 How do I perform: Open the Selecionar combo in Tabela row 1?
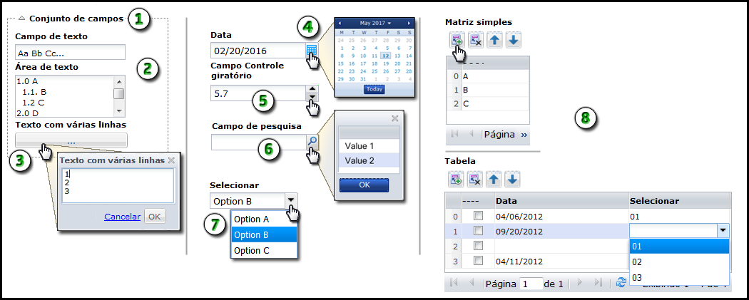click(723, 230)
